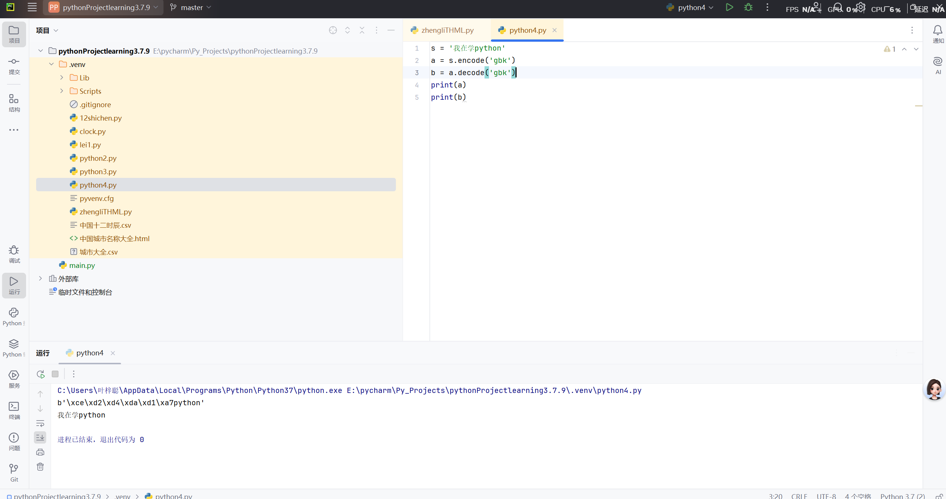The width and height of the screenshot is (946, 499).
Task: Select opened file via crosshair icon
Action: coord(333,30)
